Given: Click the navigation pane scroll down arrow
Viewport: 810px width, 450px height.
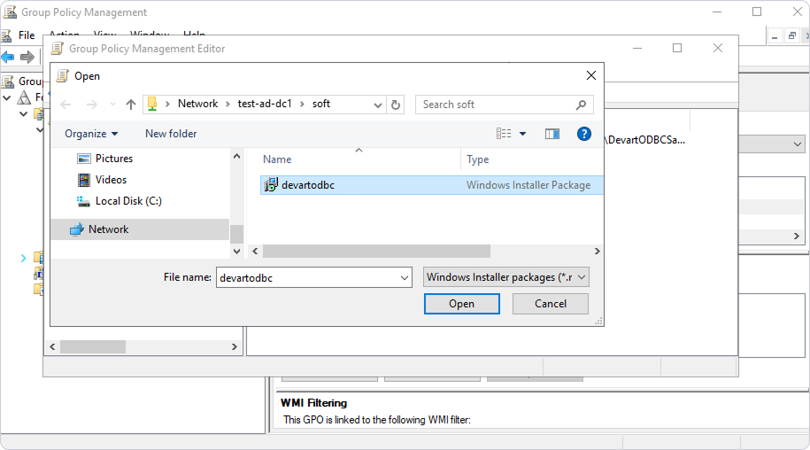Looking at the screenshot, I should coord(236,251).
